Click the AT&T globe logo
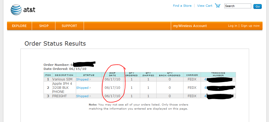Viewport: 269px width, 122px height. point(16,10)
